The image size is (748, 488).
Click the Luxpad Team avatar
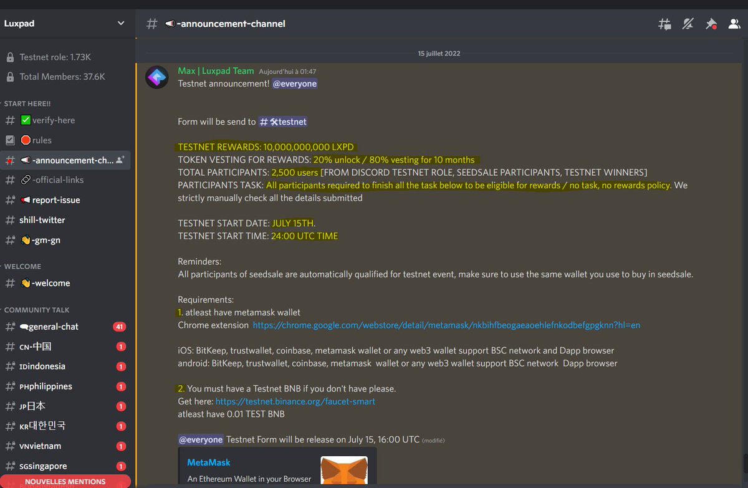coord(156,77)
